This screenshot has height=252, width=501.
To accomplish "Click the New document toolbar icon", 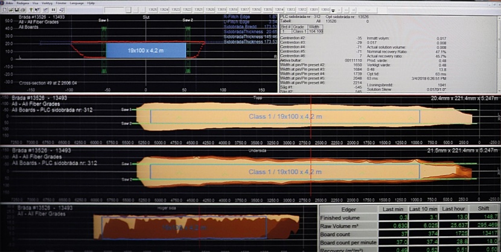I will coord(4,10).
